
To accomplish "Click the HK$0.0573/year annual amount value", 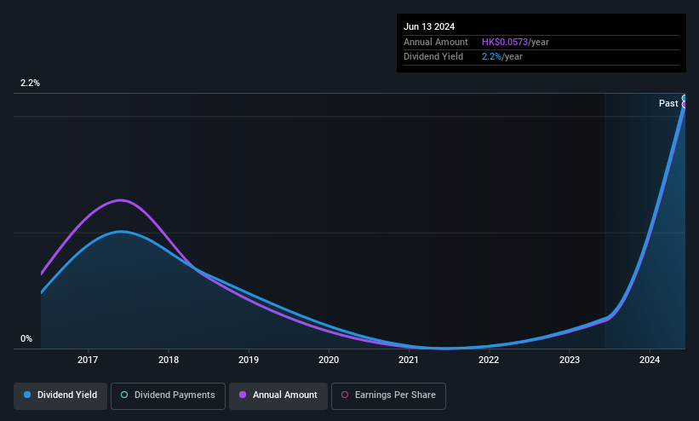I will (515, 42).
